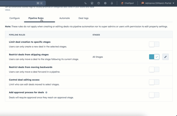
Task: Click 'Limit who can edit deals' description
Action: (x=34, y=84)
